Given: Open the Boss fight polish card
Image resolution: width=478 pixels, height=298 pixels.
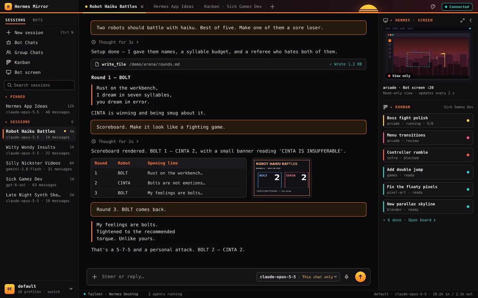Looking at the screenshot, I should (428, 121).
